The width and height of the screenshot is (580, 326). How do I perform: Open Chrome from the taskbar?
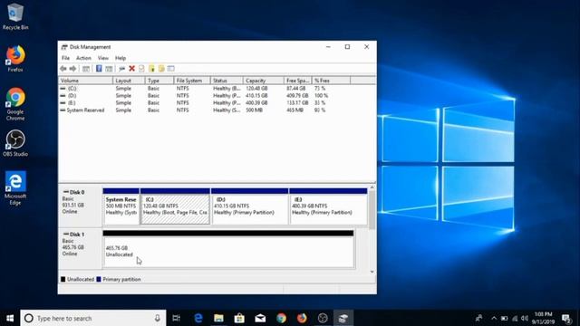pyautogui.click(x=281, y=318)
